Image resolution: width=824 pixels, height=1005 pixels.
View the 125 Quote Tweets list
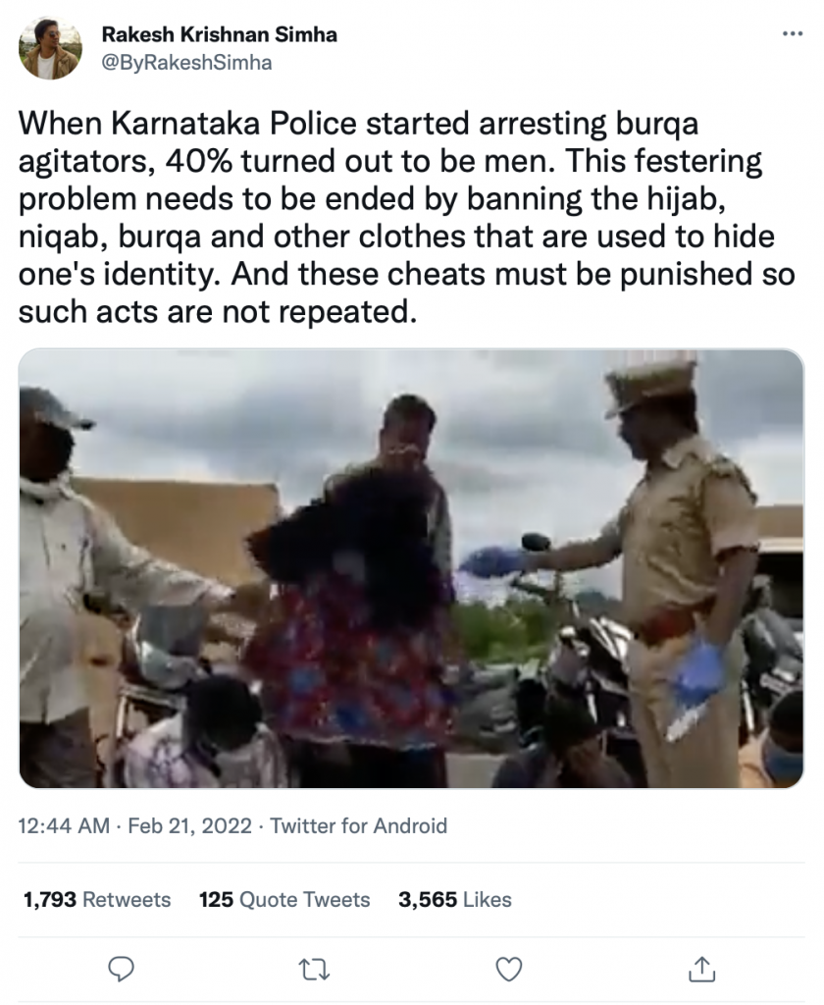[284, 900]
